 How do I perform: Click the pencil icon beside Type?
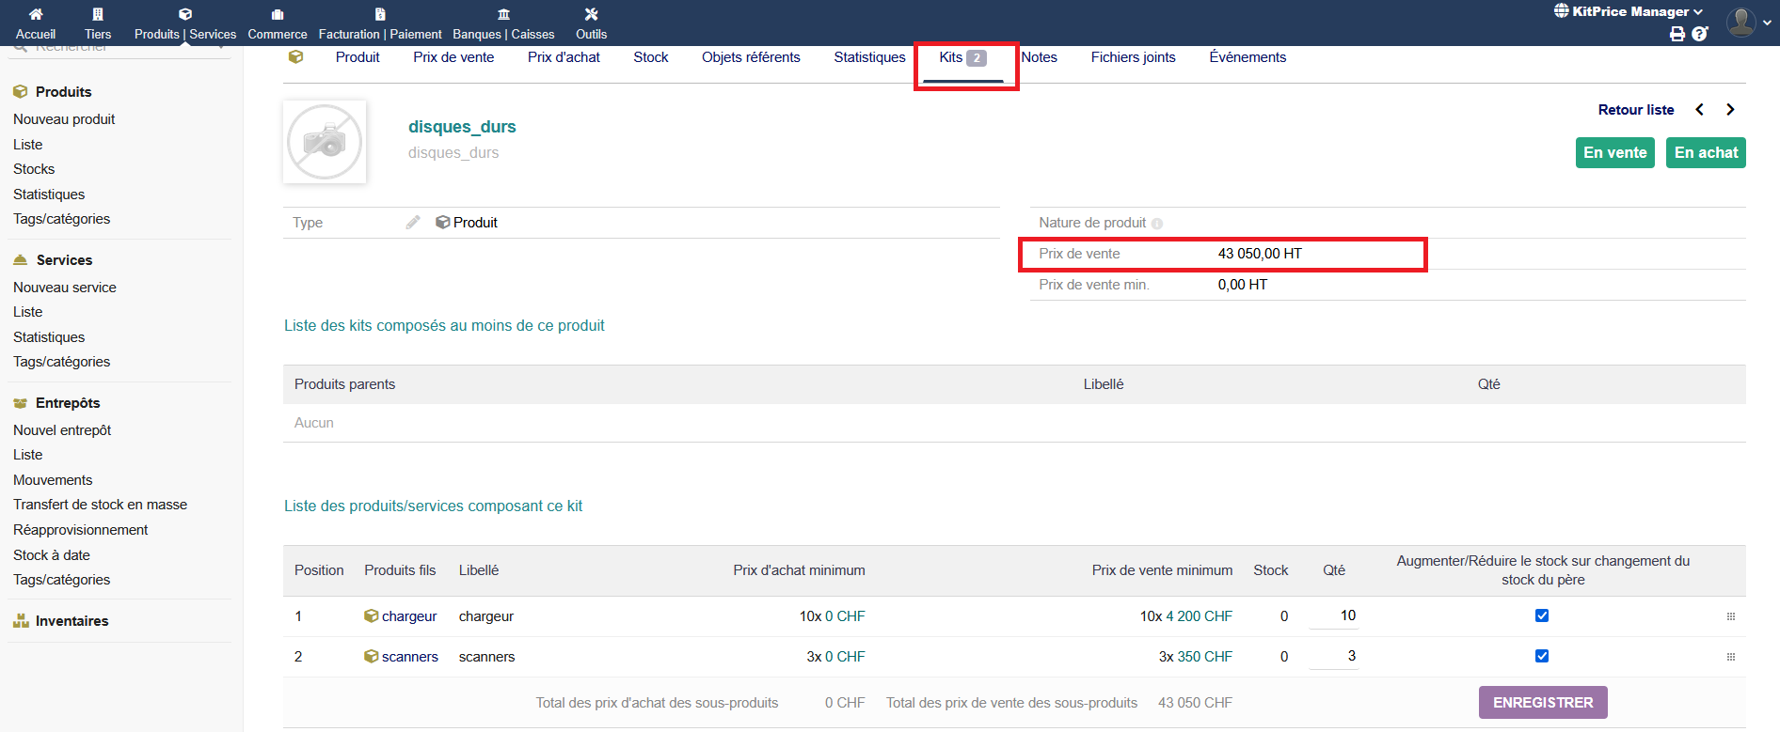tap(413, 223)
